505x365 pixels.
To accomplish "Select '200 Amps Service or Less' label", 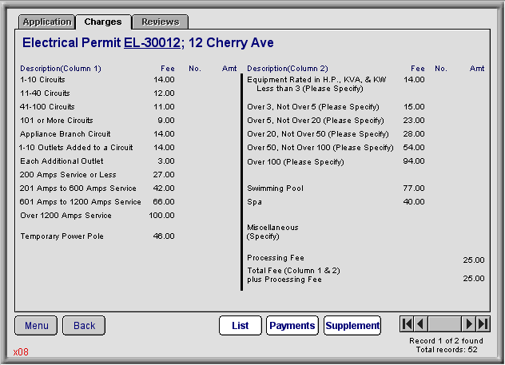I will (68, 174).
